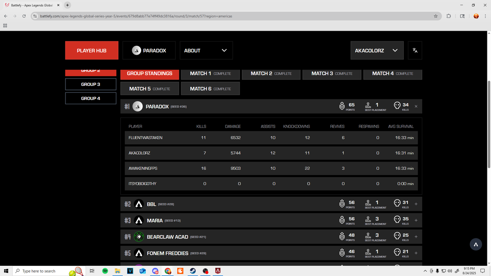This screenshot has width=491, height=276.
Task: Open Chrome three-dot menu
Action: (486, 16)
